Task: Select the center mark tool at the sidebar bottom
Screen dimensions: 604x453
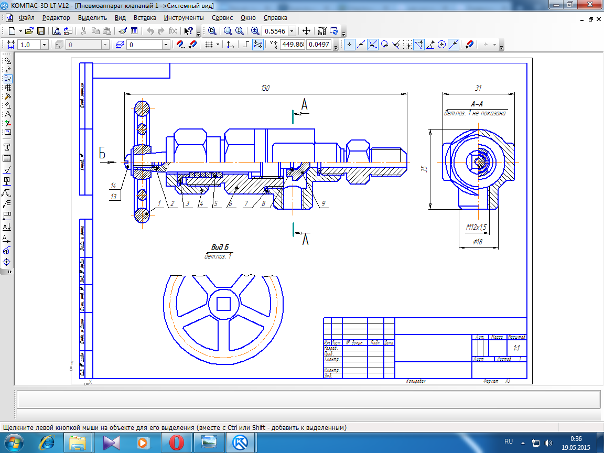Action: click(6, 262)
